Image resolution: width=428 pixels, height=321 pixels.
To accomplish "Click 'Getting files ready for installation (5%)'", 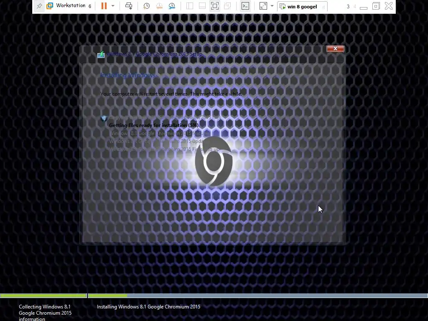I will (x=154, y=125).
